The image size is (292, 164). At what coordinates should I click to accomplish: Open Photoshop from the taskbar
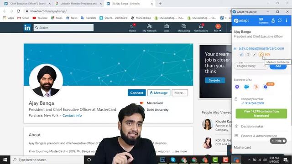click(162, 160)
